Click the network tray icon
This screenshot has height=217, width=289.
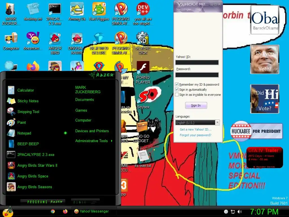click(x=233, y=212)
